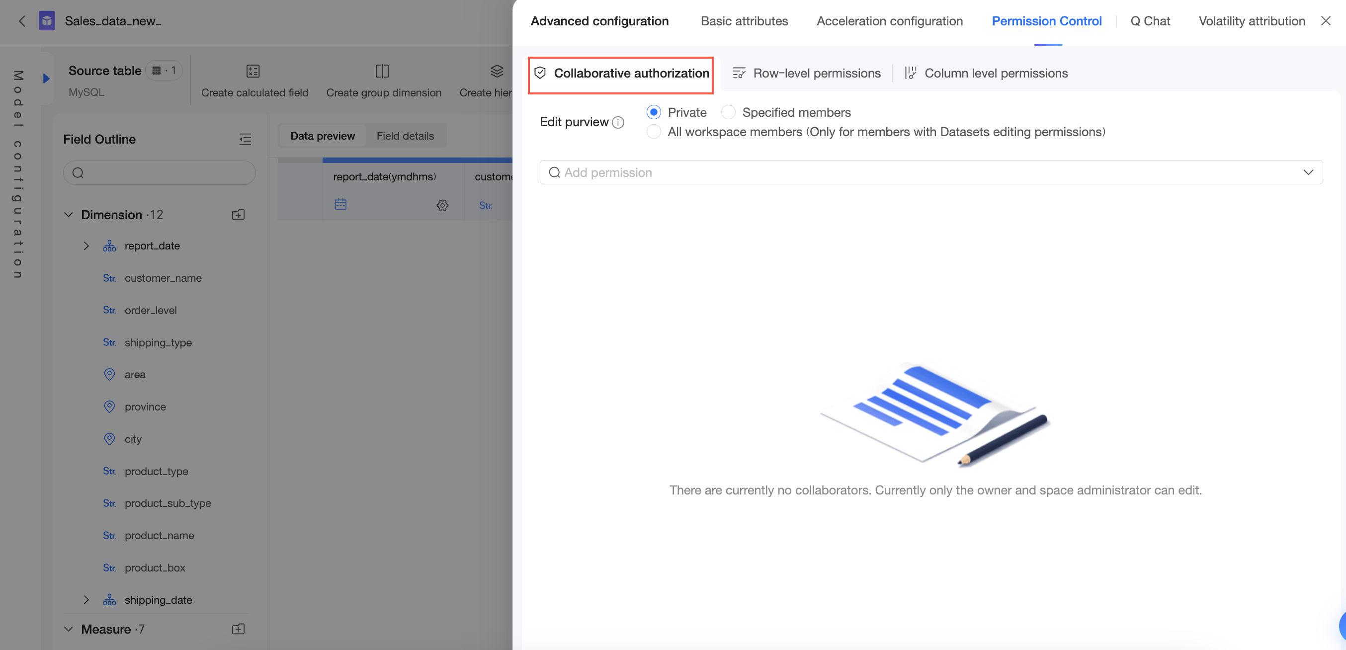Click the location icon next to area
Viewport: 1346px width, 650px height.
109,375
